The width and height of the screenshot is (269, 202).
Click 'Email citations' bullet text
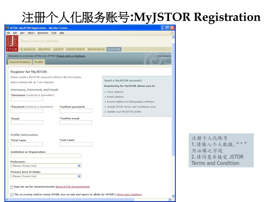[116, 97]
